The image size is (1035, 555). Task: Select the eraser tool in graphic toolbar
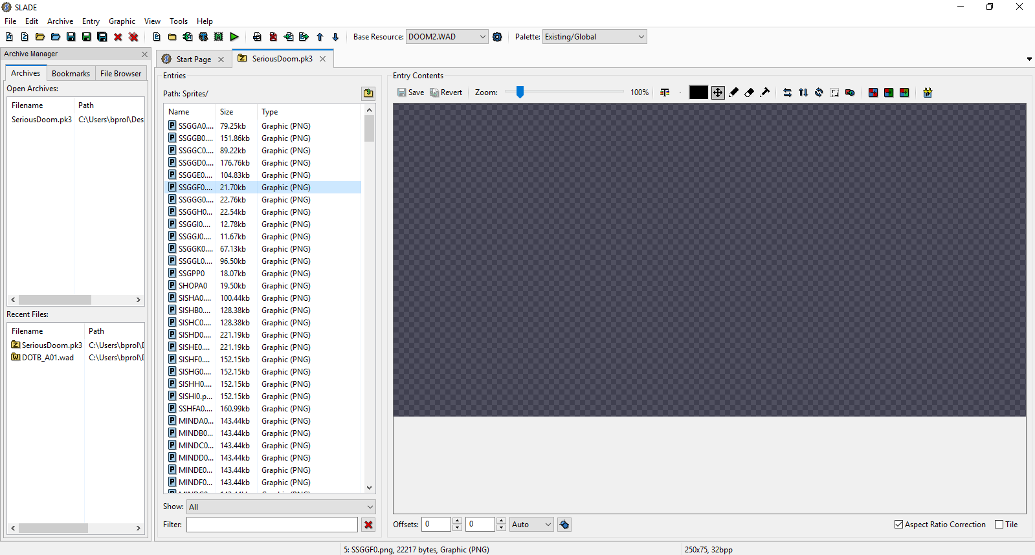749,92
